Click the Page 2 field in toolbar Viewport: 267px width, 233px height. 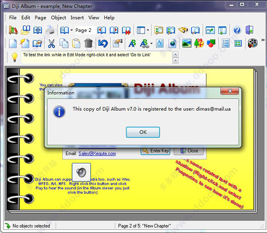(x=85, y=30)
